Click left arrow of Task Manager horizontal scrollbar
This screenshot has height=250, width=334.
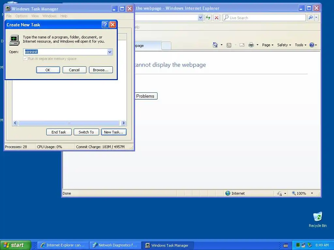click(x=15, y=123)
